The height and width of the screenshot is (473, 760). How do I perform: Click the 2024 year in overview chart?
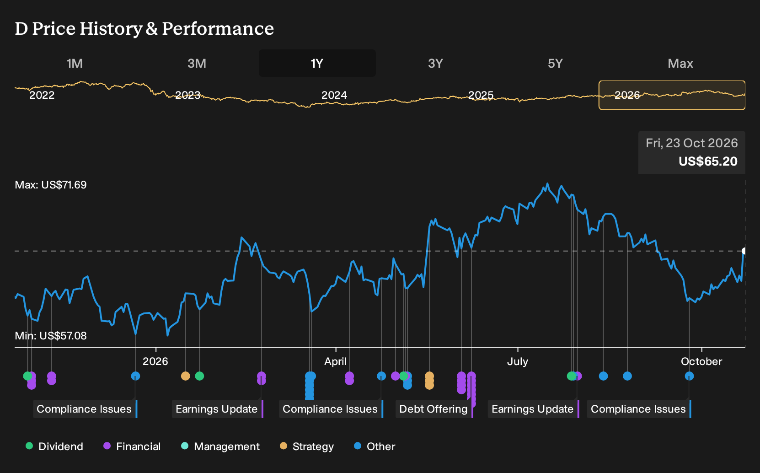[334, 95]
